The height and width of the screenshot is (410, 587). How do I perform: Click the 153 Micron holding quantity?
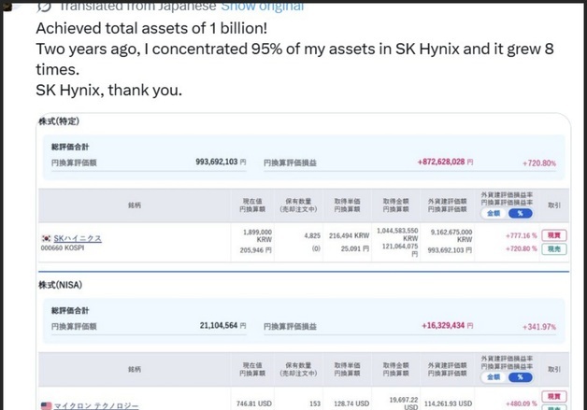[315, 403]
